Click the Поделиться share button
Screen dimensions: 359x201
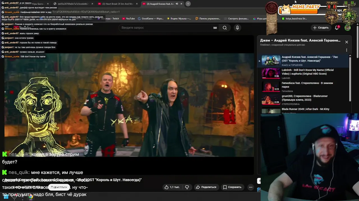[206, 187]
